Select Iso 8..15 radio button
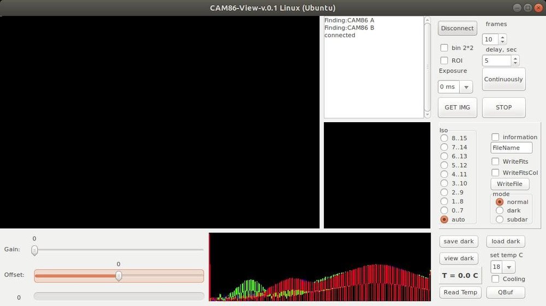Viewport: 546px width, 306px height. point(444,138)
